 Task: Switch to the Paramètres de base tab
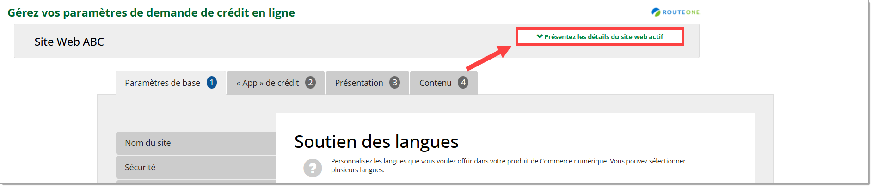162,83
